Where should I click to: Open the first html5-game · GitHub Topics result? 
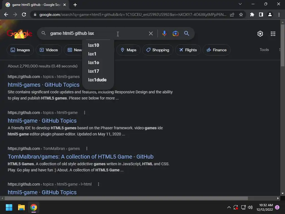click(x=42, y=121)
